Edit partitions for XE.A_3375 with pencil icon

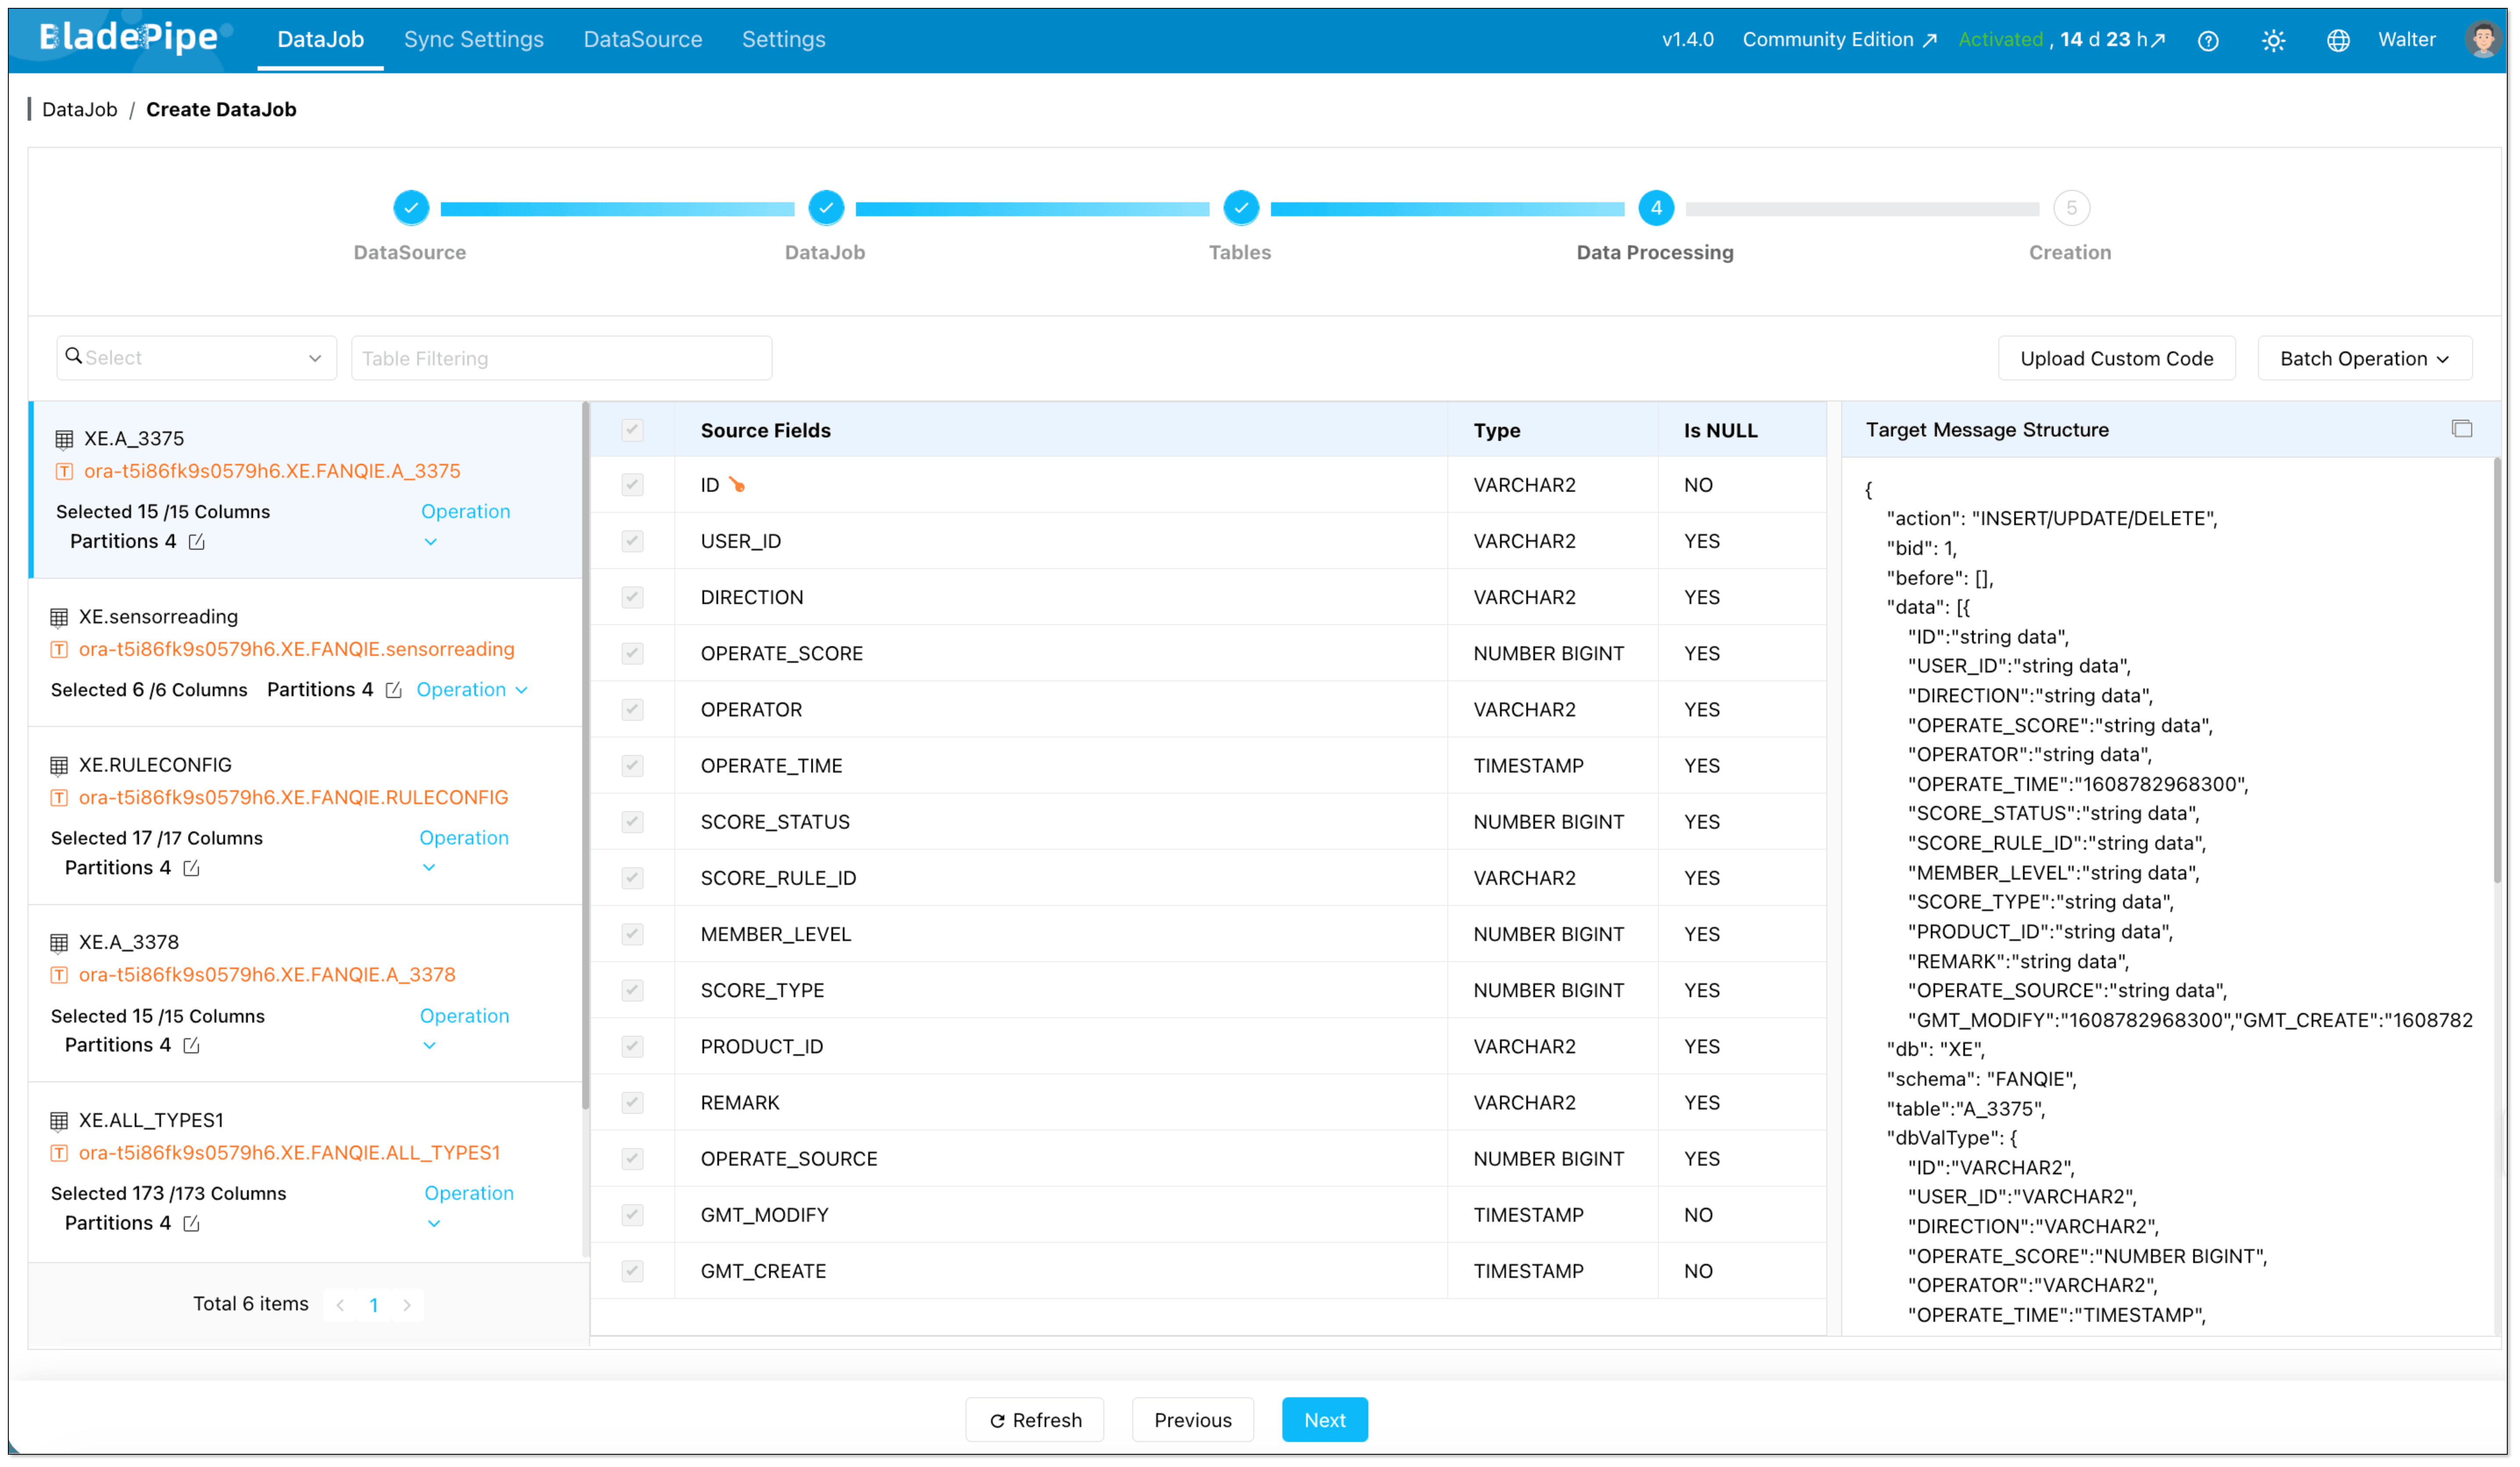(196, 541)
